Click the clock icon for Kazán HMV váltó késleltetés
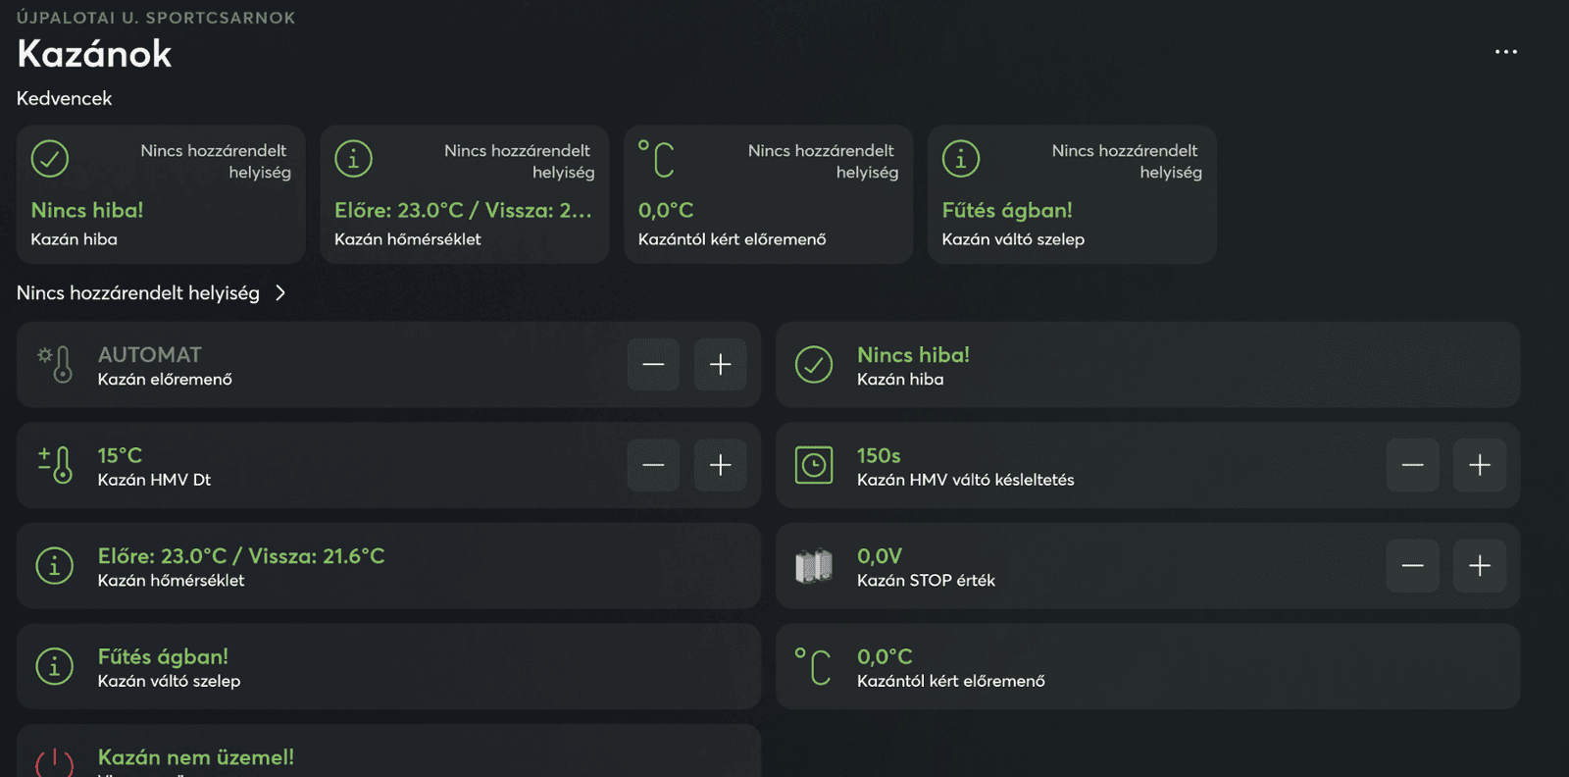The image size is (1569, 777). (814, 465)
